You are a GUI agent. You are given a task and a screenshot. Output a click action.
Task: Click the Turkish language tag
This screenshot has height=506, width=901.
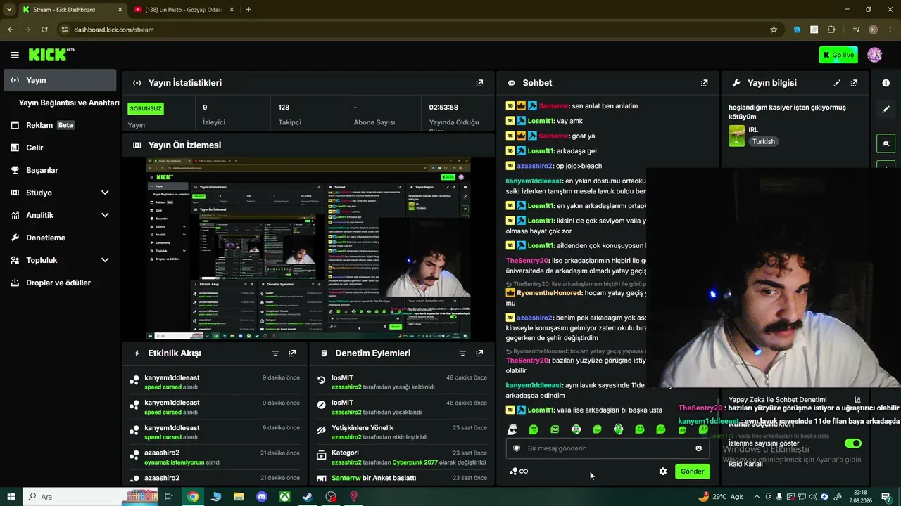click(763, 141)
